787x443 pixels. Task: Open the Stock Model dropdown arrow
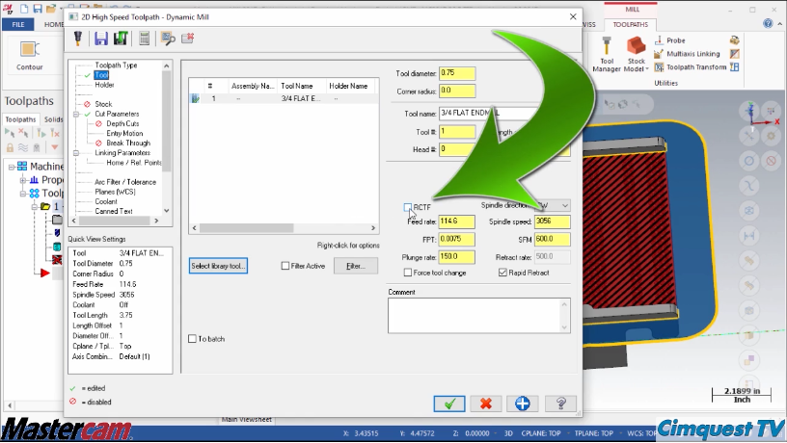click(x=647, y=69)
